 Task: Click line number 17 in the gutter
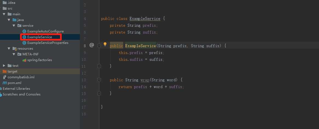84,107
